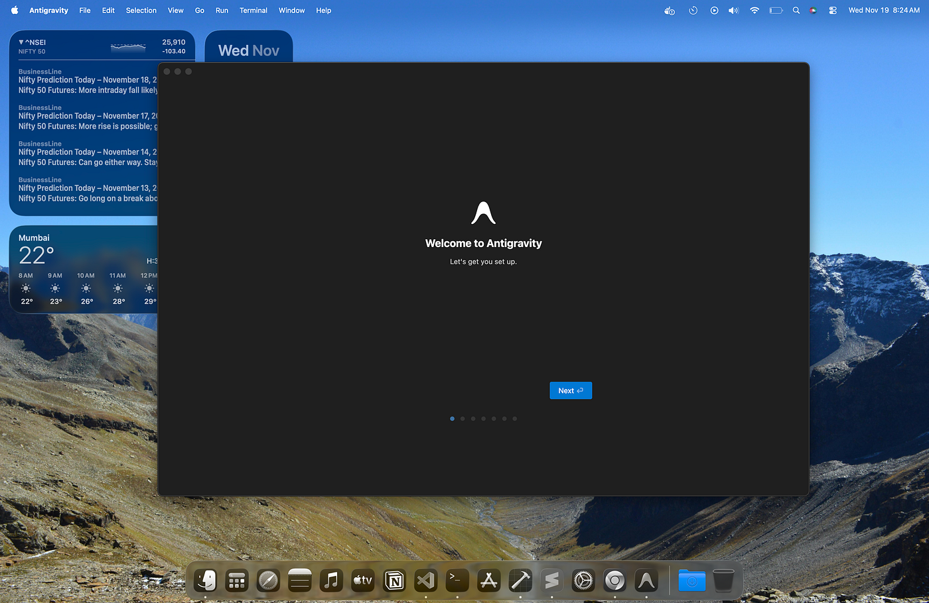929x603 pixels.
Task: Open the Music app in the Dock
Action: point(331,580)
